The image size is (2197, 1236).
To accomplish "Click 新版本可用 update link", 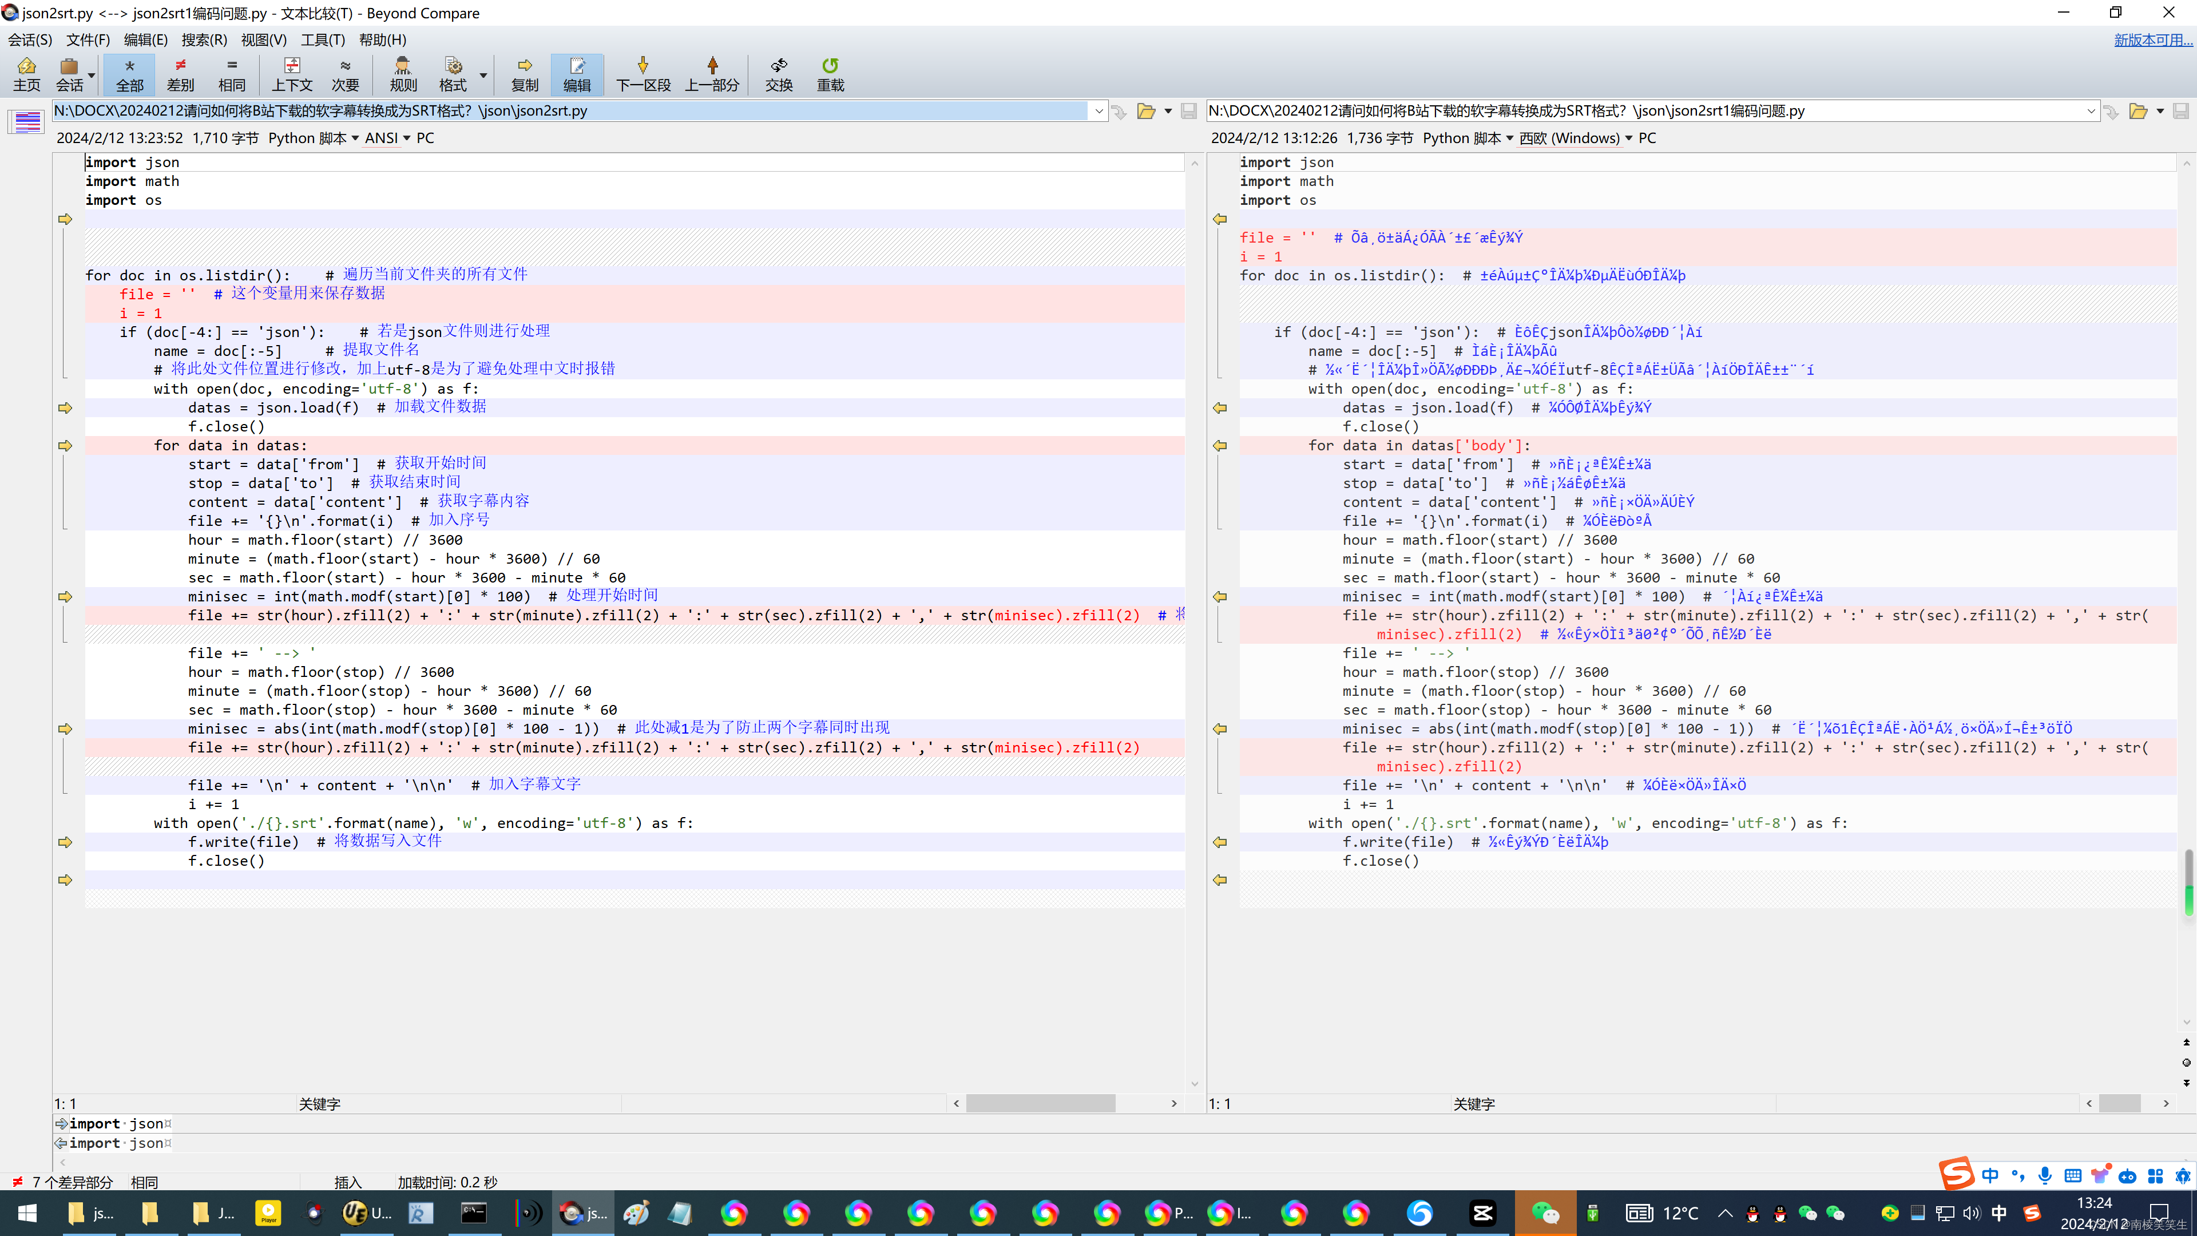I will click(2151, 39).
